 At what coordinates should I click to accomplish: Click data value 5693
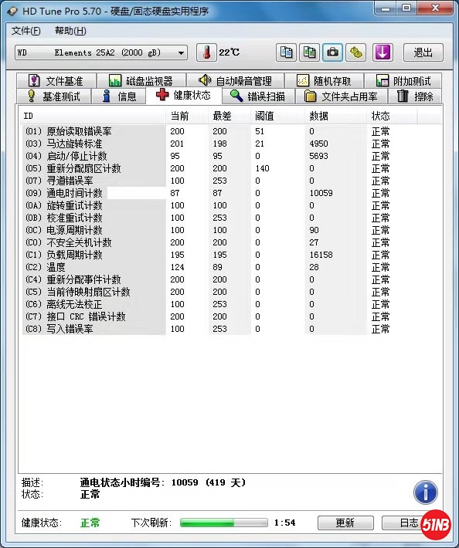pyautogui.click(x=318, y=156)
